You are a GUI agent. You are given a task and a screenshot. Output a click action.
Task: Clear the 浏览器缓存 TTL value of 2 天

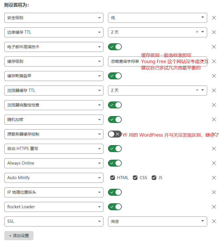(197, 90)
